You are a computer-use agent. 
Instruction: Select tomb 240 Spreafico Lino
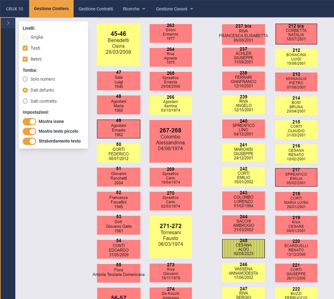click(243, 129)
